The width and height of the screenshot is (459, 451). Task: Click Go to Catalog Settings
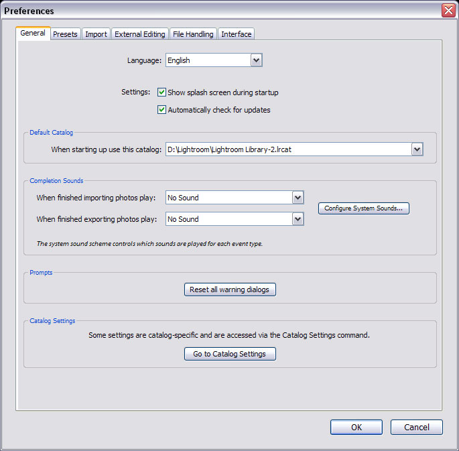tap(230, 354)
